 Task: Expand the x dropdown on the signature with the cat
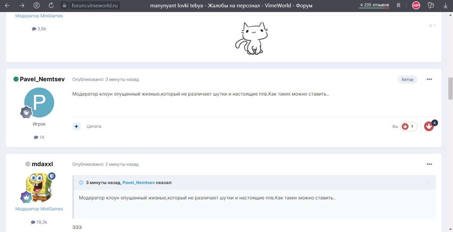tap(432, 26)
